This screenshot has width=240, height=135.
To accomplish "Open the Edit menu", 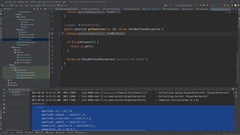I will click(10, 2).
